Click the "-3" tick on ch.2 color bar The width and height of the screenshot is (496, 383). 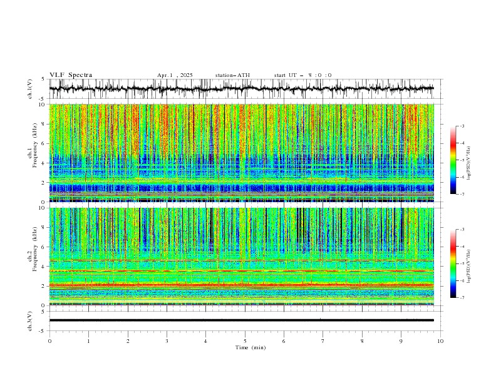[x=462, y=230]
